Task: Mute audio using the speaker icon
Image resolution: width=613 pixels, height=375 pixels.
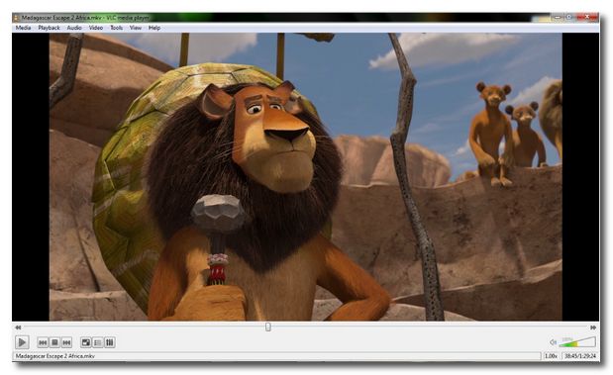Action: [x=553, y=342]
